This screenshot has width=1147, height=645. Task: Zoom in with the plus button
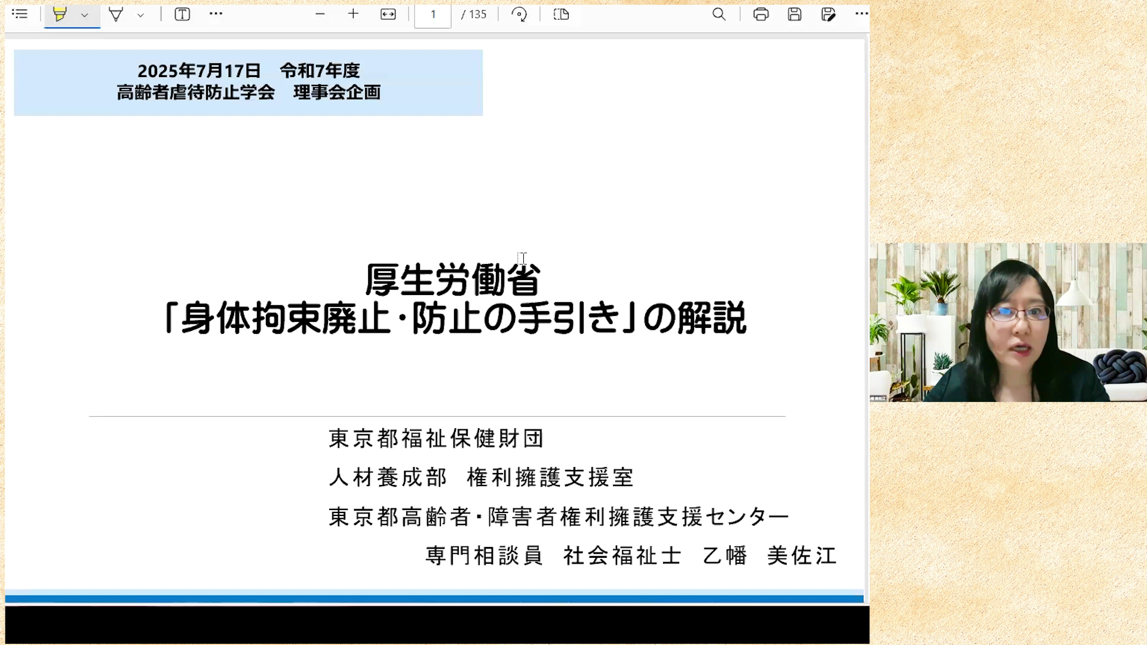pyautogui.click(x=353, y=14)
